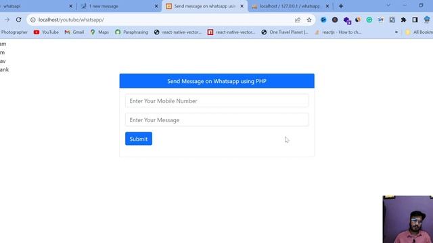Open the orange and black extension icon
The image size is (433, 243).
coord(358,20)
